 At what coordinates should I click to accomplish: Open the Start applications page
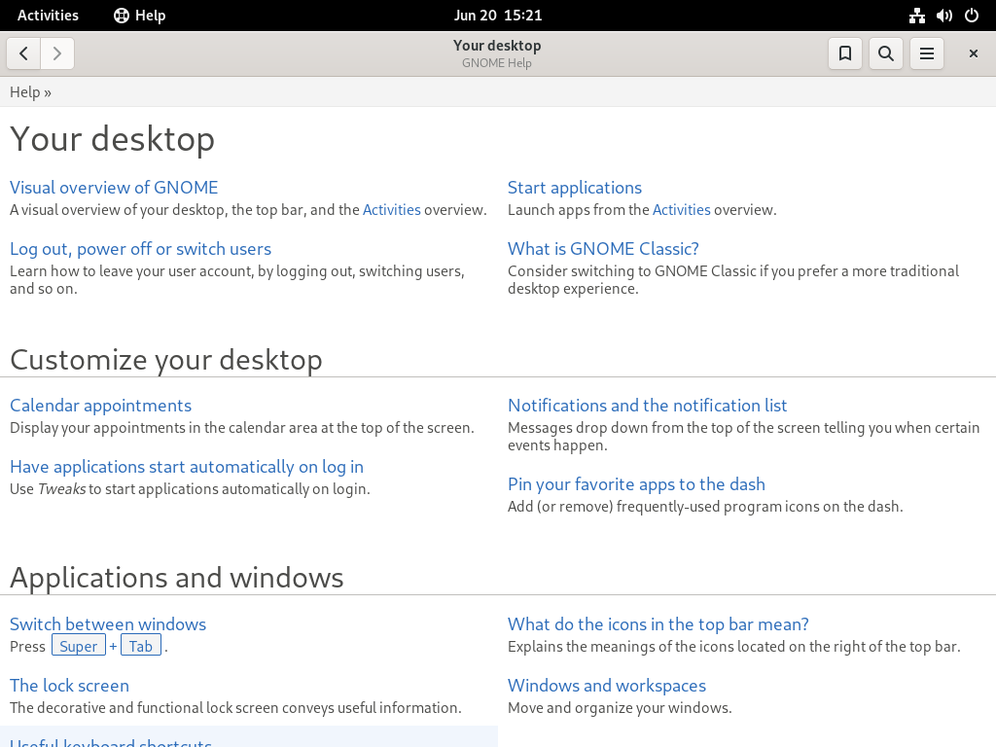pos(574,188)
